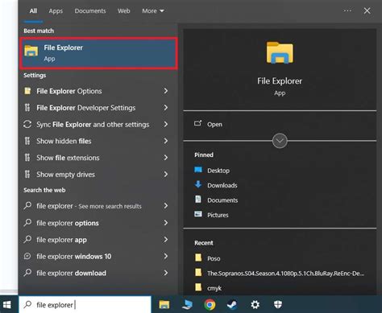The image size is (382, 313).
Task: Expand arrow next to File Explorer Options
Action: coord(166,91)
